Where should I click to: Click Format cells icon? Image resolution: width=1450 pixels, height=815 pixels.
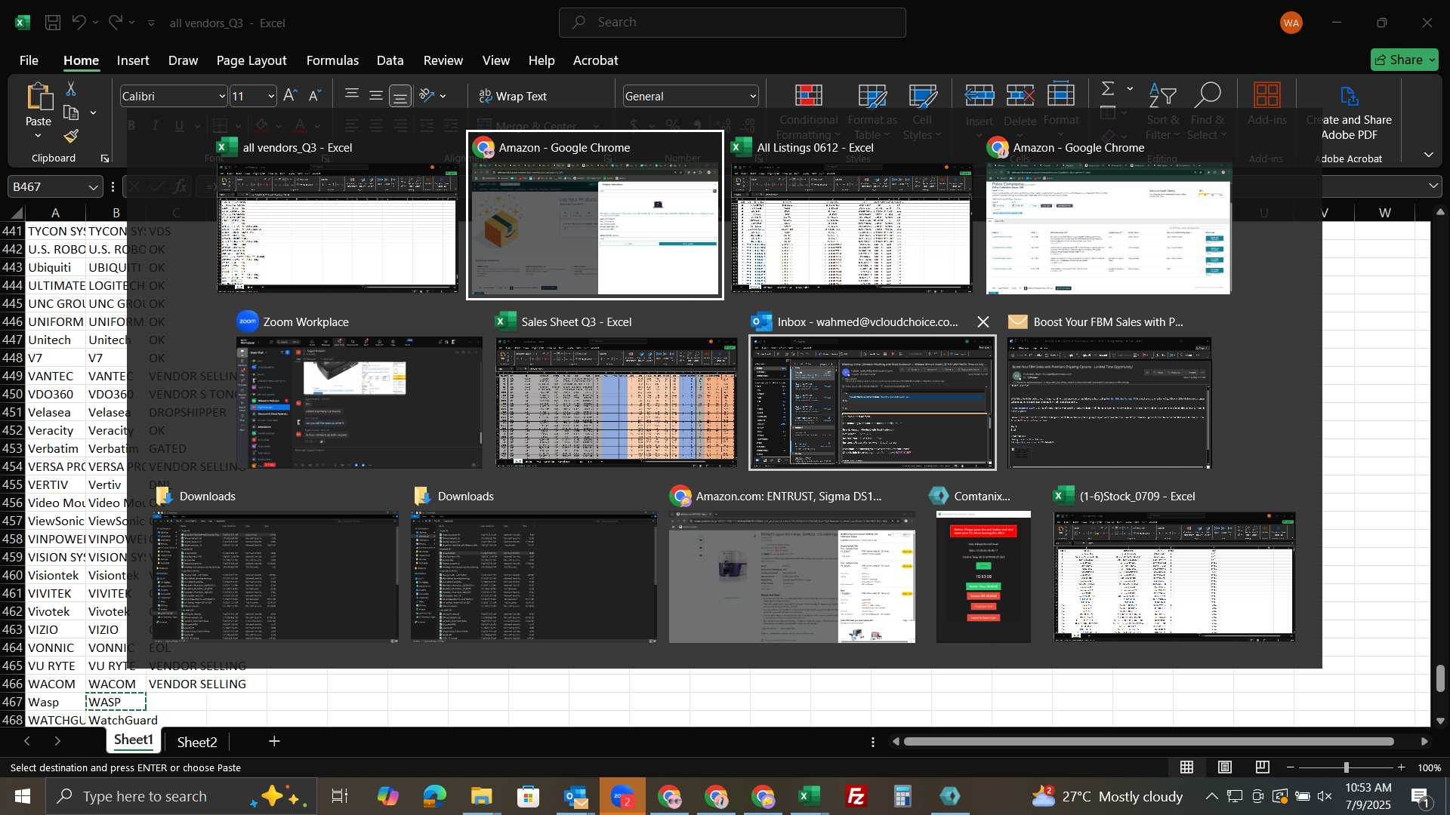pos(1061,95)
